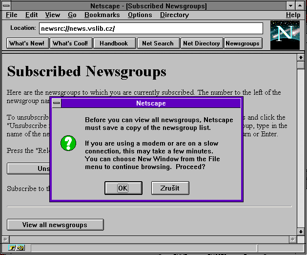Open the View menu
The height and width of the screenshot is (255, 307).
tap(53, 15)
